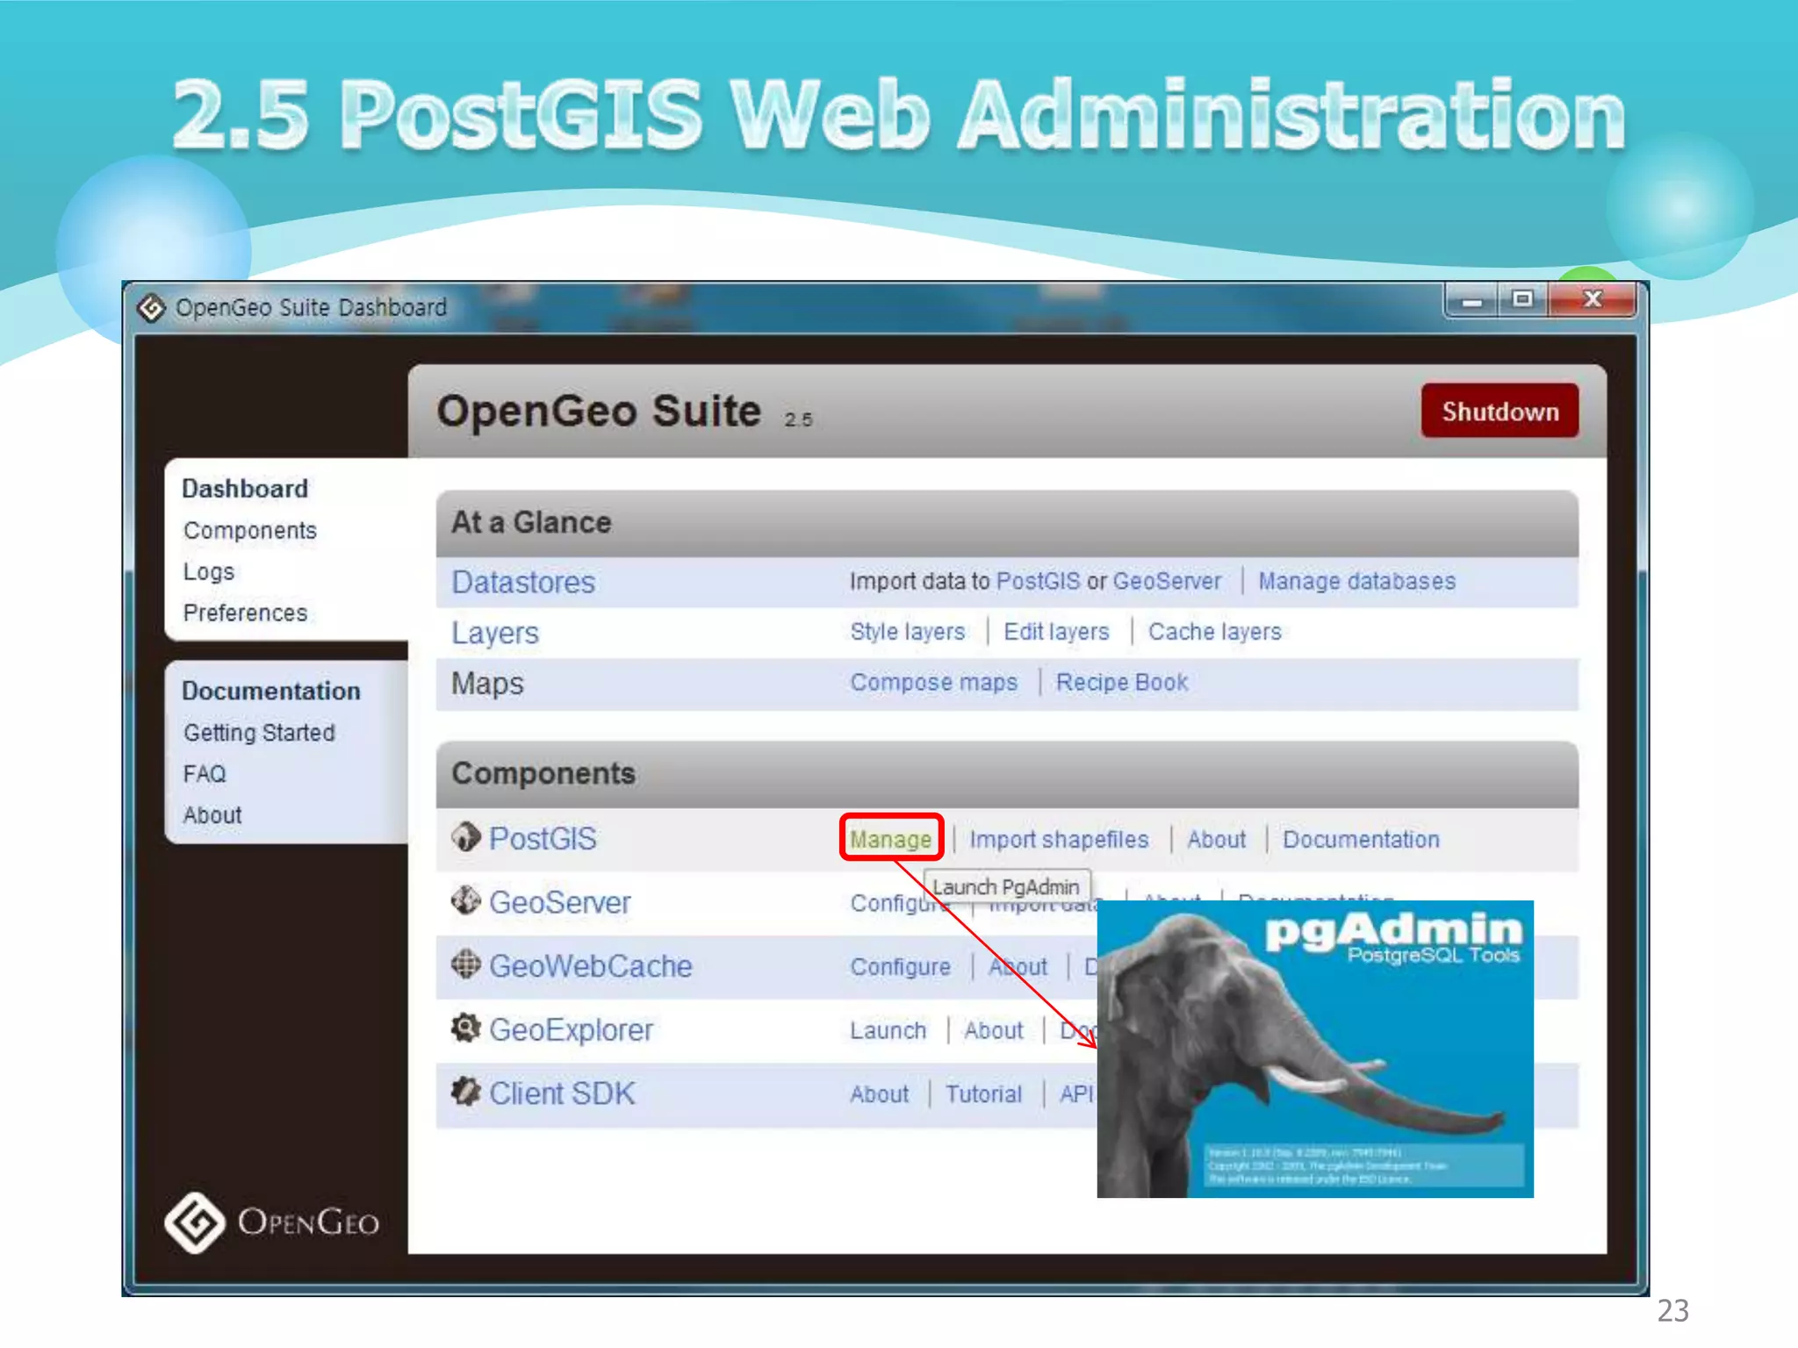Click Configure in the GeoWebCache row
The height and width of the screenshot is (1348, 1798).
pos(901,967)
